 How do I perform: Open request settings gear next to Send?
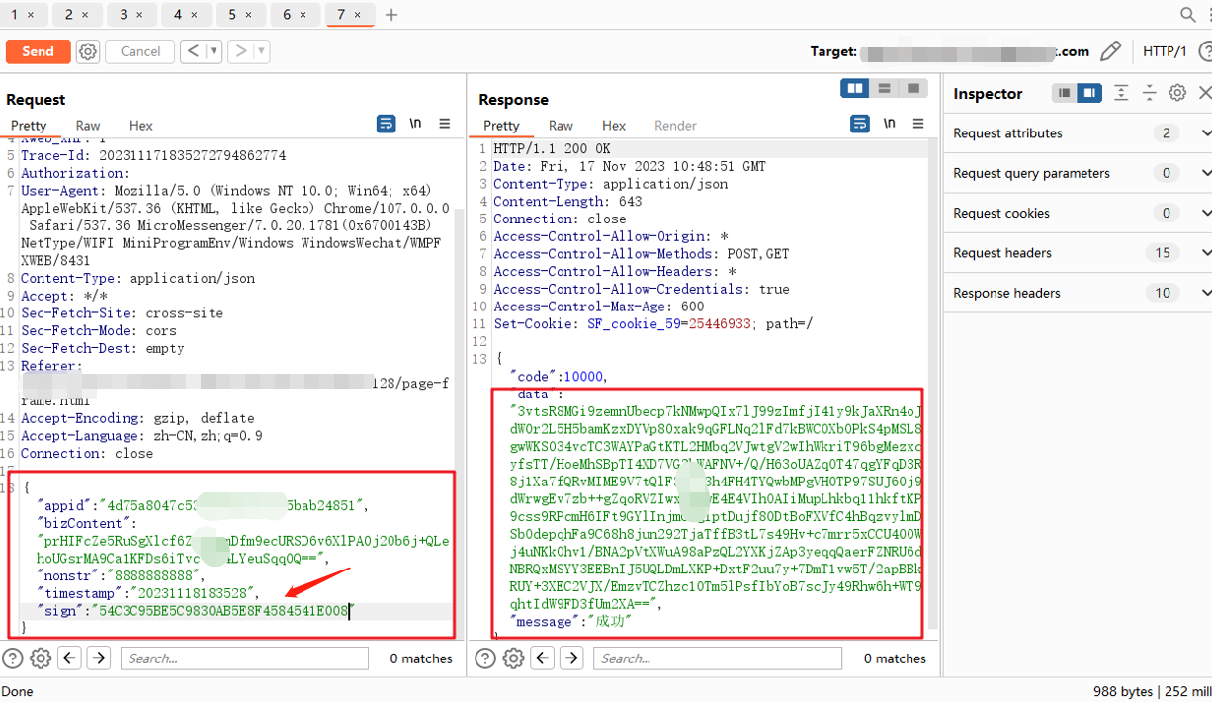88,51
